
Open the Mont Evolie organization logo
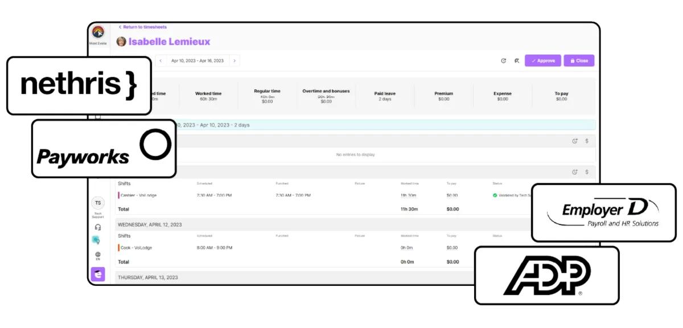tap(98, 32)
